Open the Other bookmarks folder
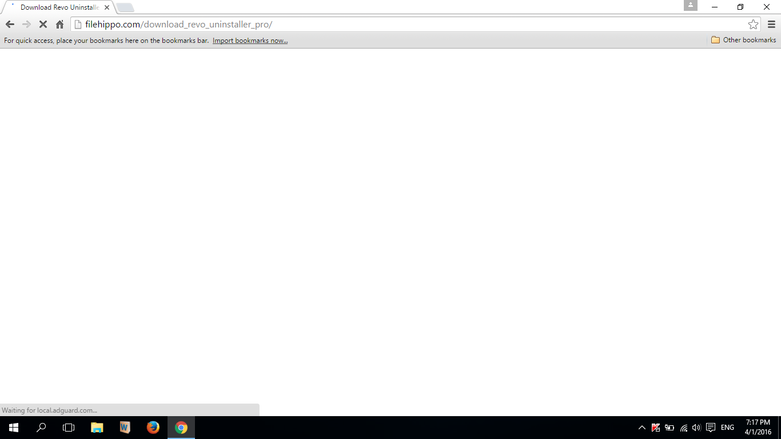Image resolution: width=781 pixels, height=439 pixels. (743, 40)
